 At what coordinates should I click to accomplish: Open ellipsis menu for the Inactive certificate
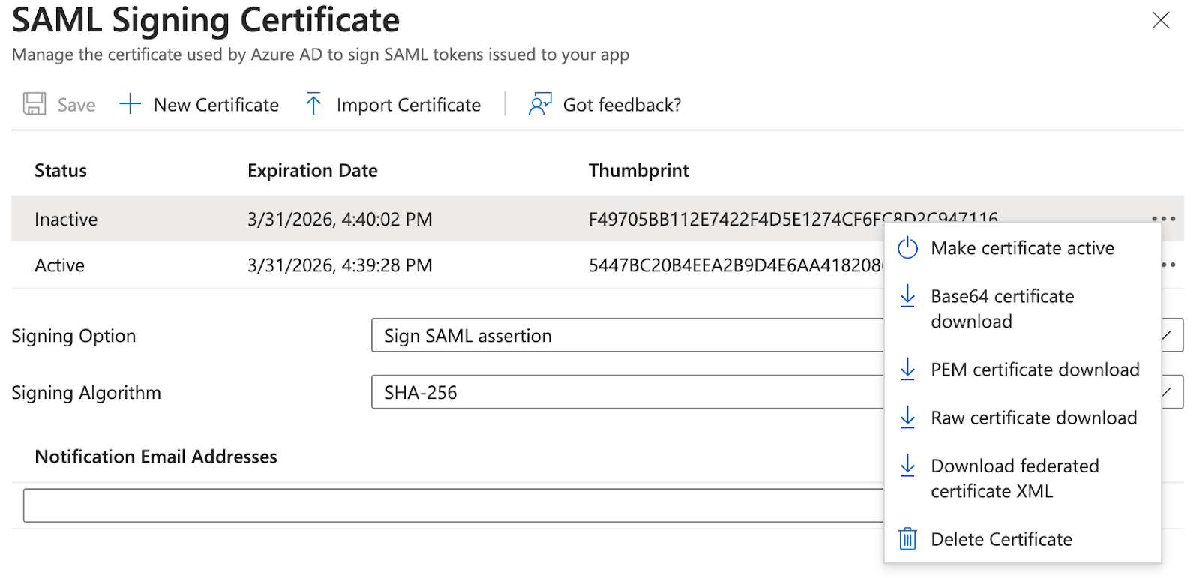pyautogui.click(x=1163, y=219)
